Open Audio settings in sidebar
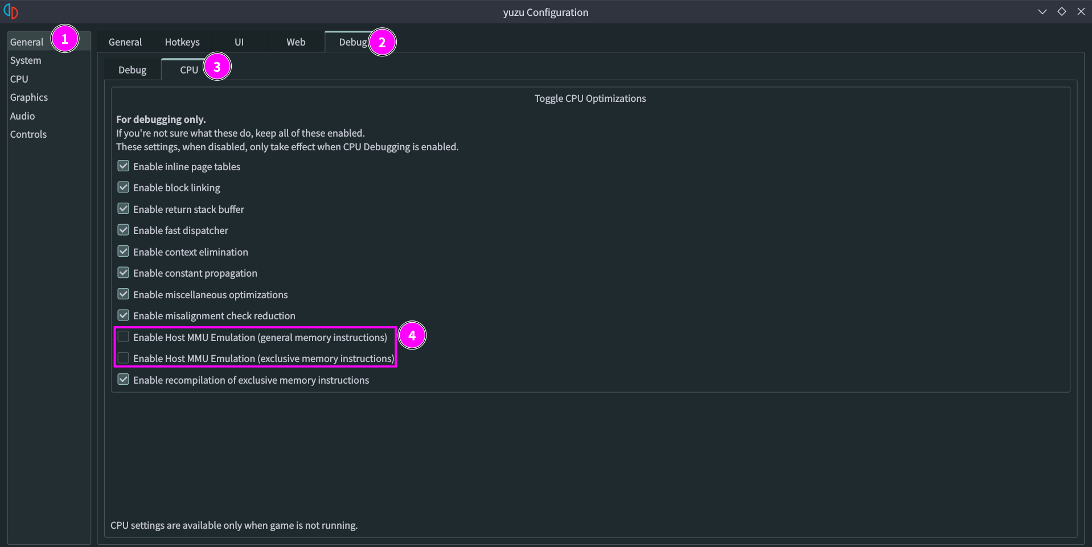1092x547 pixels. point(23,116)
